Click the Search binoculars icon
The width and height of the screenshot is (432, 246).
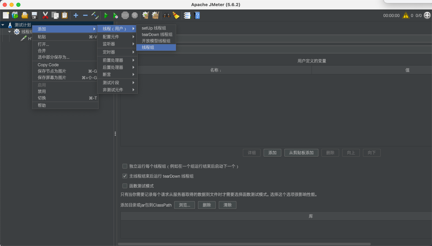[167, 15]
